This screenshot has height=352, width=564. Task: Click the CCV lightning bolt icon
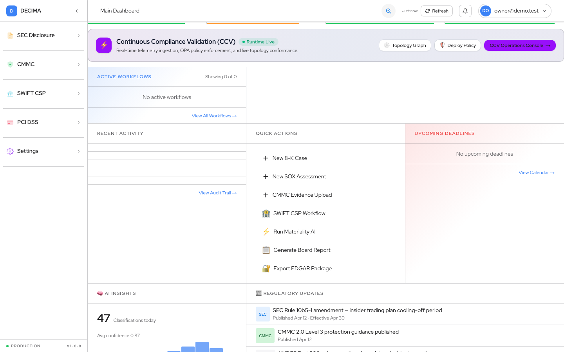pos(104,45)
